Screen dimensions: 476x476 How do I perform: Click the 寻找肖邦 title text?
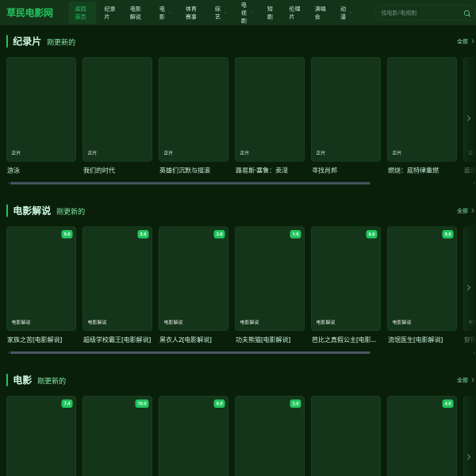click(x=324, y=171)
